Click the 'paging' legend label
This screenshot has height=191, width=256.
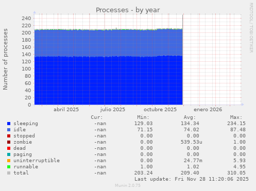[23, 154]
